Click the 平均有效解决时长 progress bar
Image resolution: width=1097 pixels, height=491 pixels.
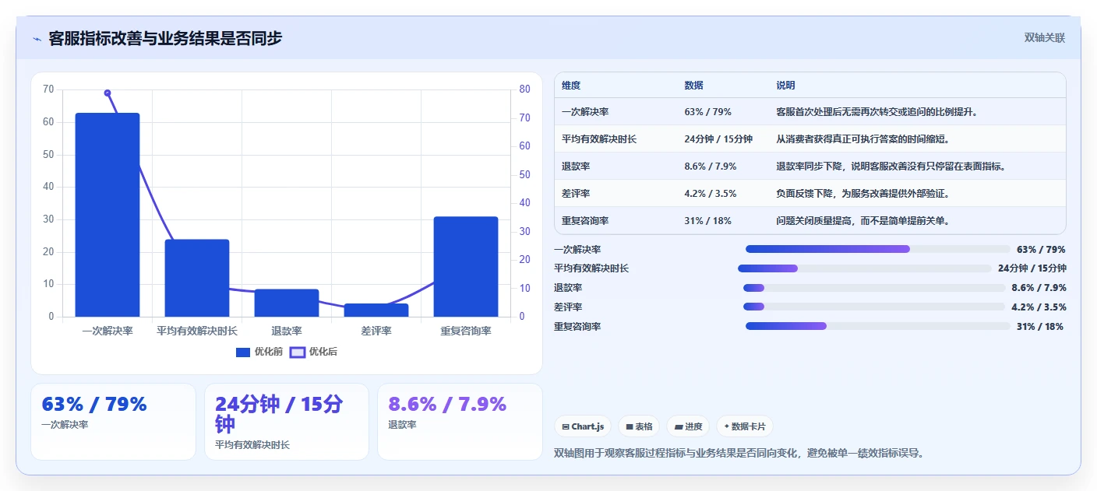(865, 268)
